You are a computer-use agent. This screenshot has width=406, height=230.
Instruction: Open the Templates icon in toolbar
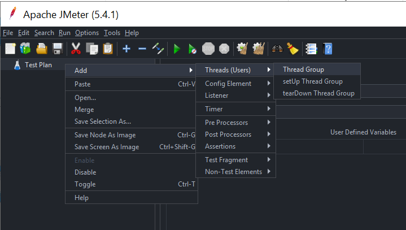coord(25,49)
